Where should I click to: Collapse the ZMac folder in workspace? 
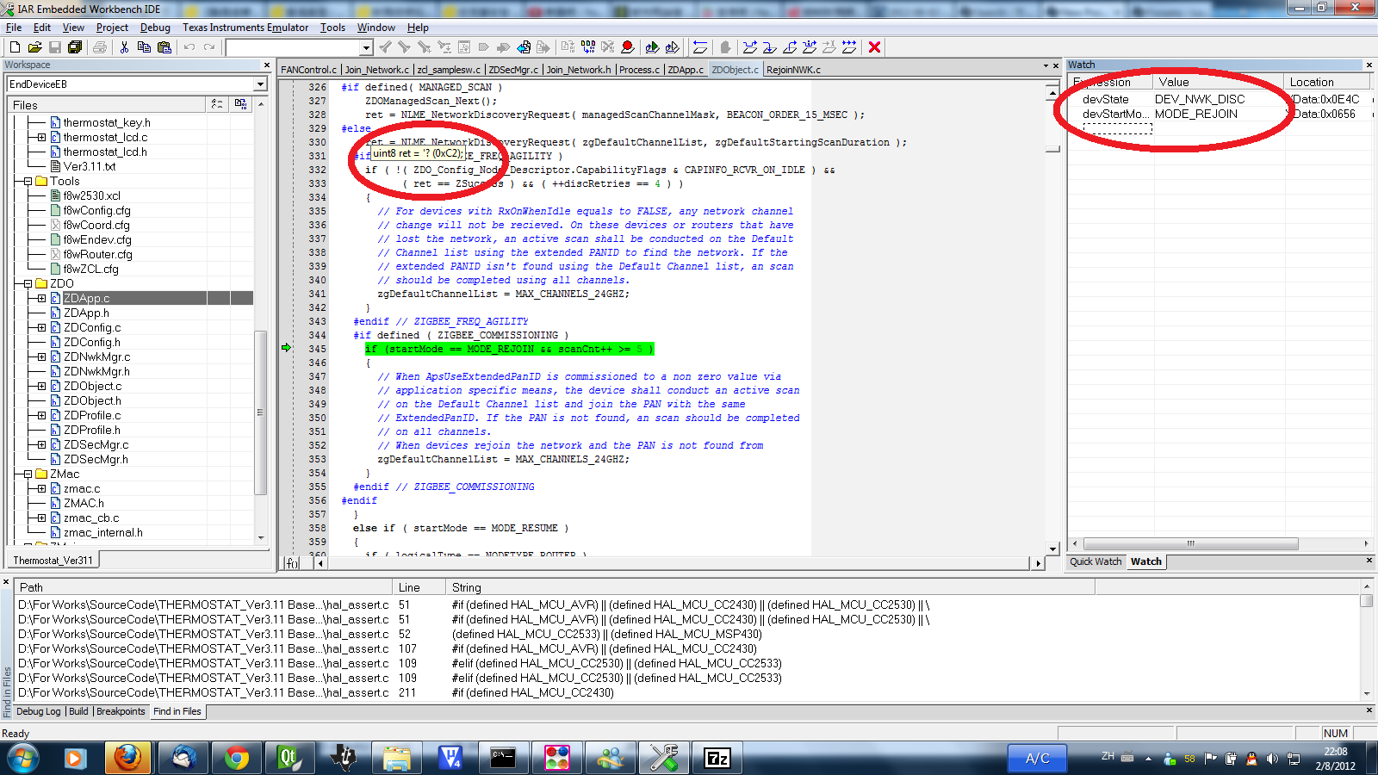click(28, 474)
